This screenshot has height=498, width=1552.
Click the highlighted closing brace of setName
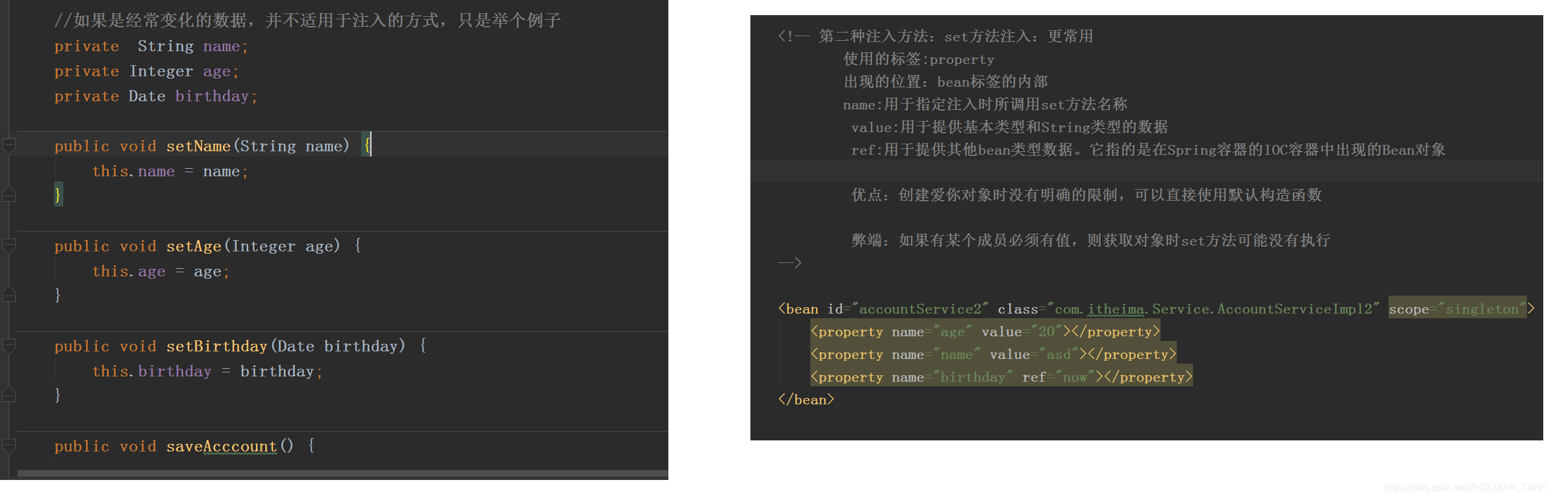pos(58,194)
